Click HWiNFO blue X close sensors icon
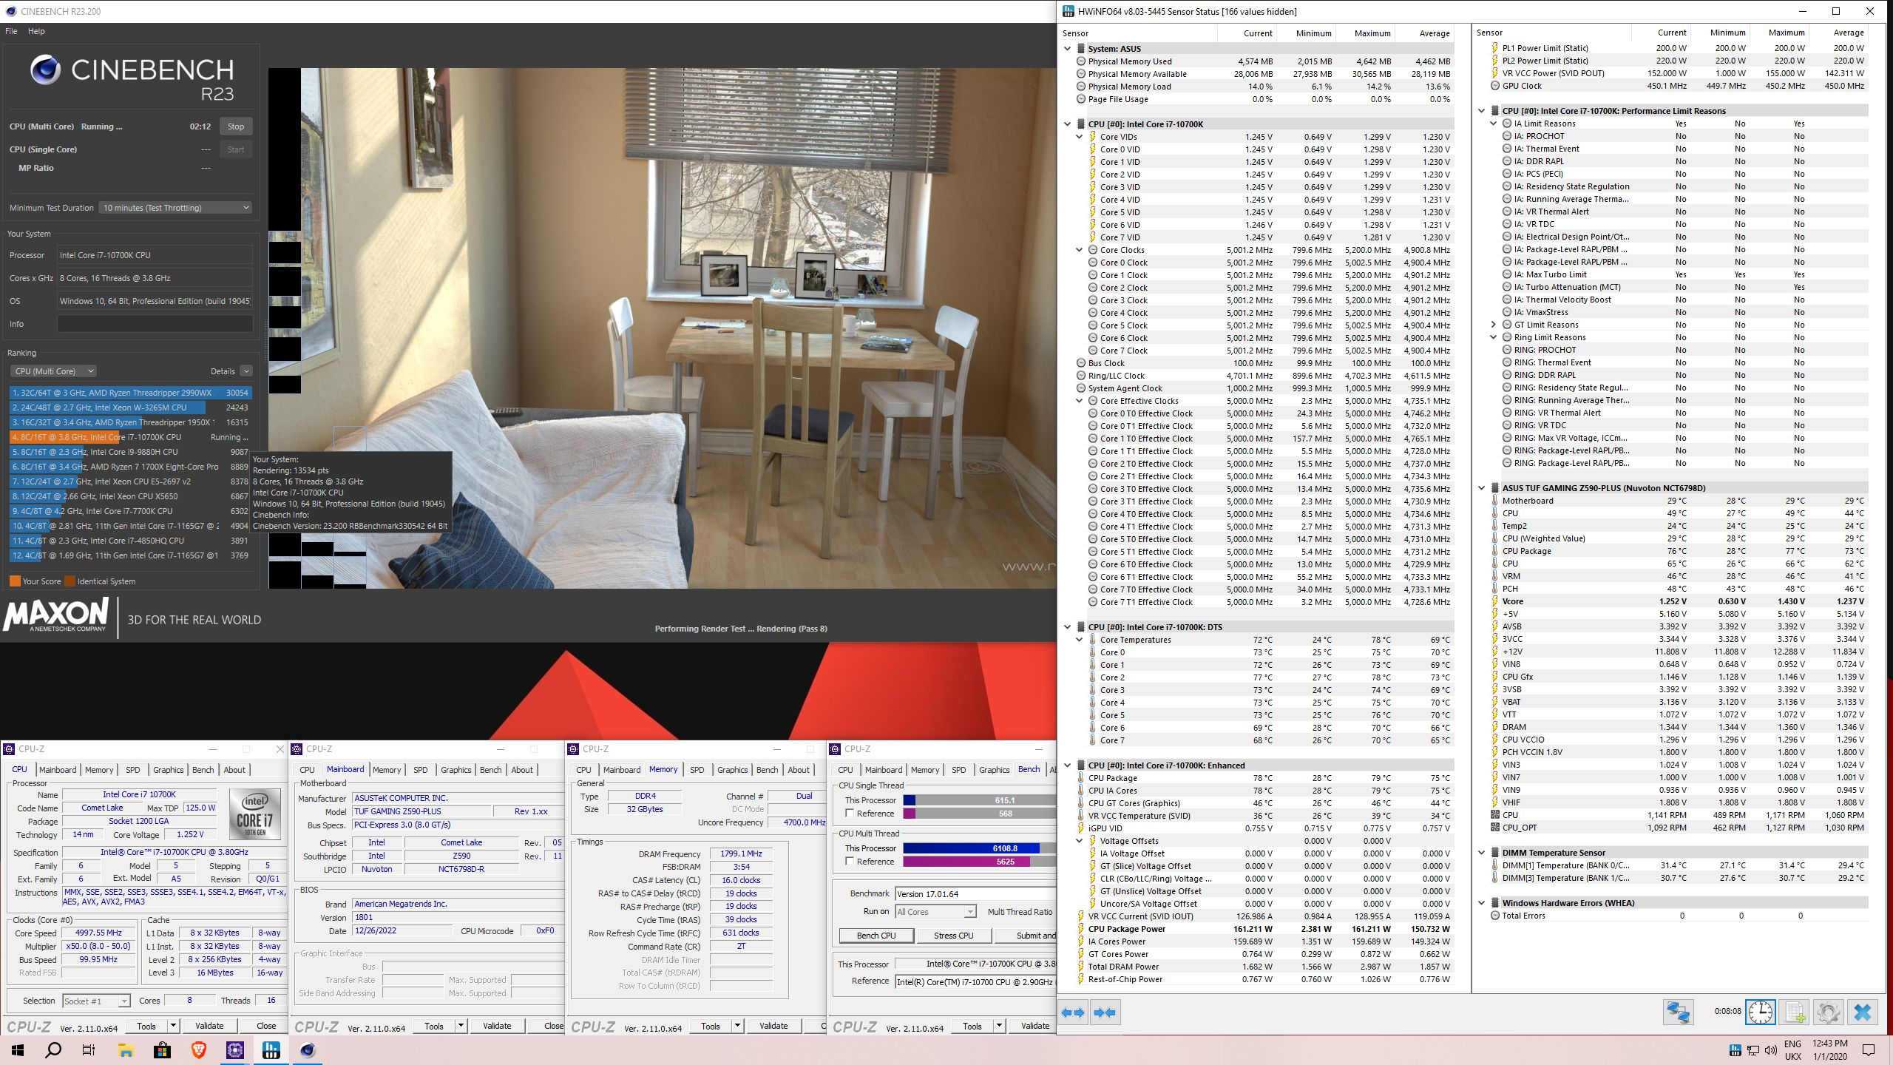 (x=1862, y=1012)
